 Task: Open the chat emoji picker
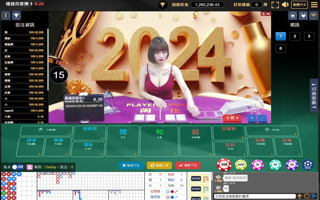307,196
